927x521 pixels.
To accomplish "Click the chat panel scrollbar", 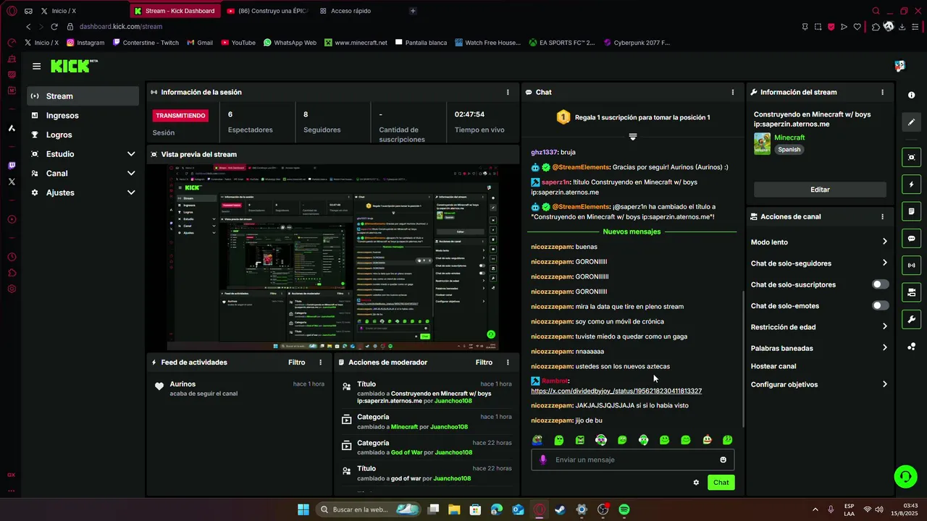I will coord(744,359).
